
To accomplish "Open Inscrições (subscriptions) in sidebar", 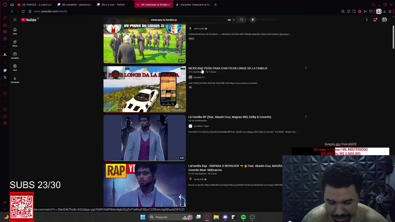I will [x=15, y=55].
